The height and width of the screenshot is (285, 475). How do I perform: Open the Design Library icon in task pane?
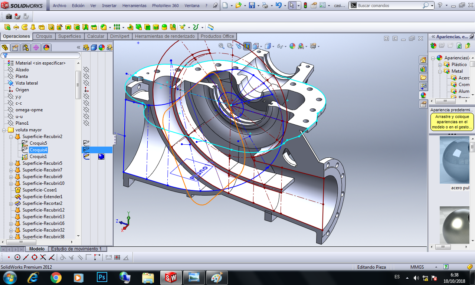tap(423, 69)
